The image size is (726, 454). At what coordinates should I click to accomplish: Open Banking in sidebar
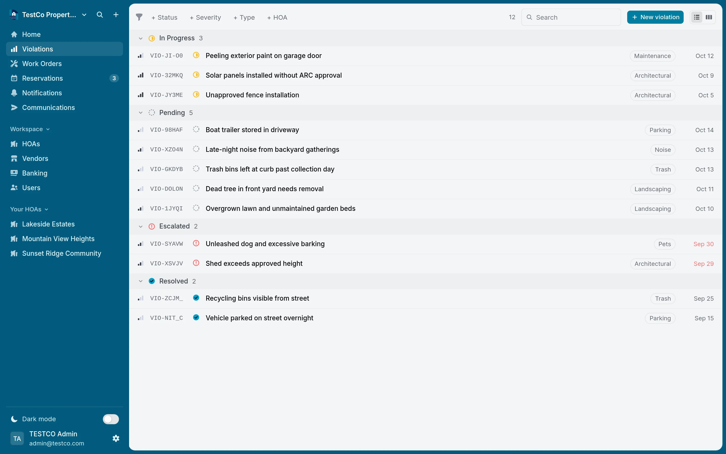65,173
